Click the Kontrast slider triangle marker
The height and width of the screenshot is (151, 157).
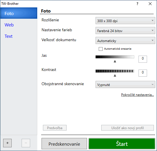coord(115,75)
